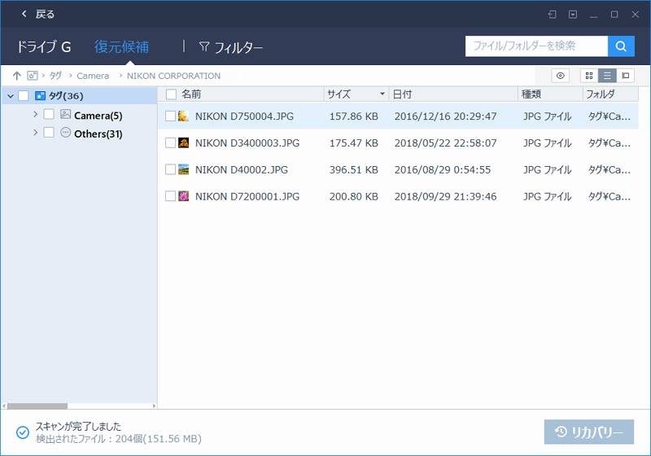Switch to large icons view
The image size is (651, 456).
pyautogui.click(x=589, y=76)
